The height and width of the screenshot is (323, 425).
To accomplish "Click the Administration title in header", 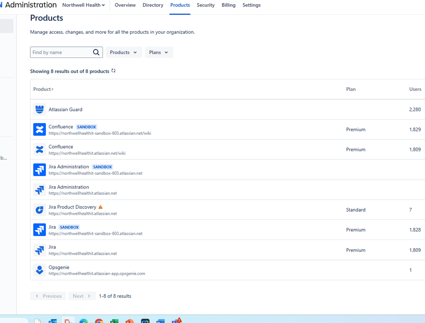I will (x=31, y=5).
